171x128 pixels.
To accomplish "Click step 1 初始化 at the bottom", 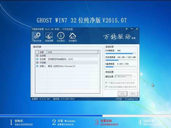I will [21, 122].
